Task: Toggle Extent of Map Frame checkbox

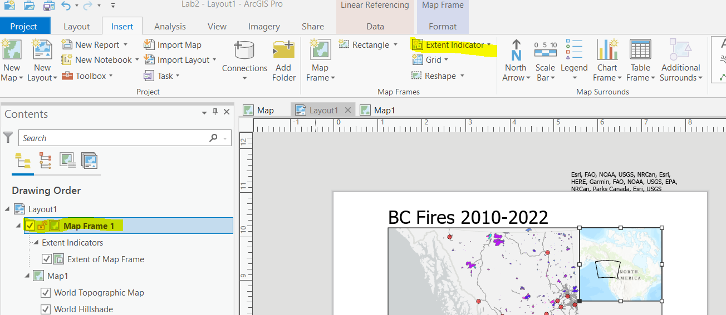Action: click(x=47, y=259)
